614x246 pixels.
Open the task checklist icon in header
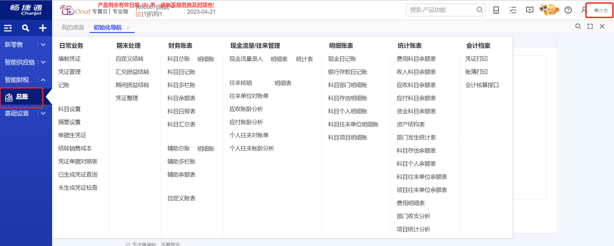click(513, 10)
